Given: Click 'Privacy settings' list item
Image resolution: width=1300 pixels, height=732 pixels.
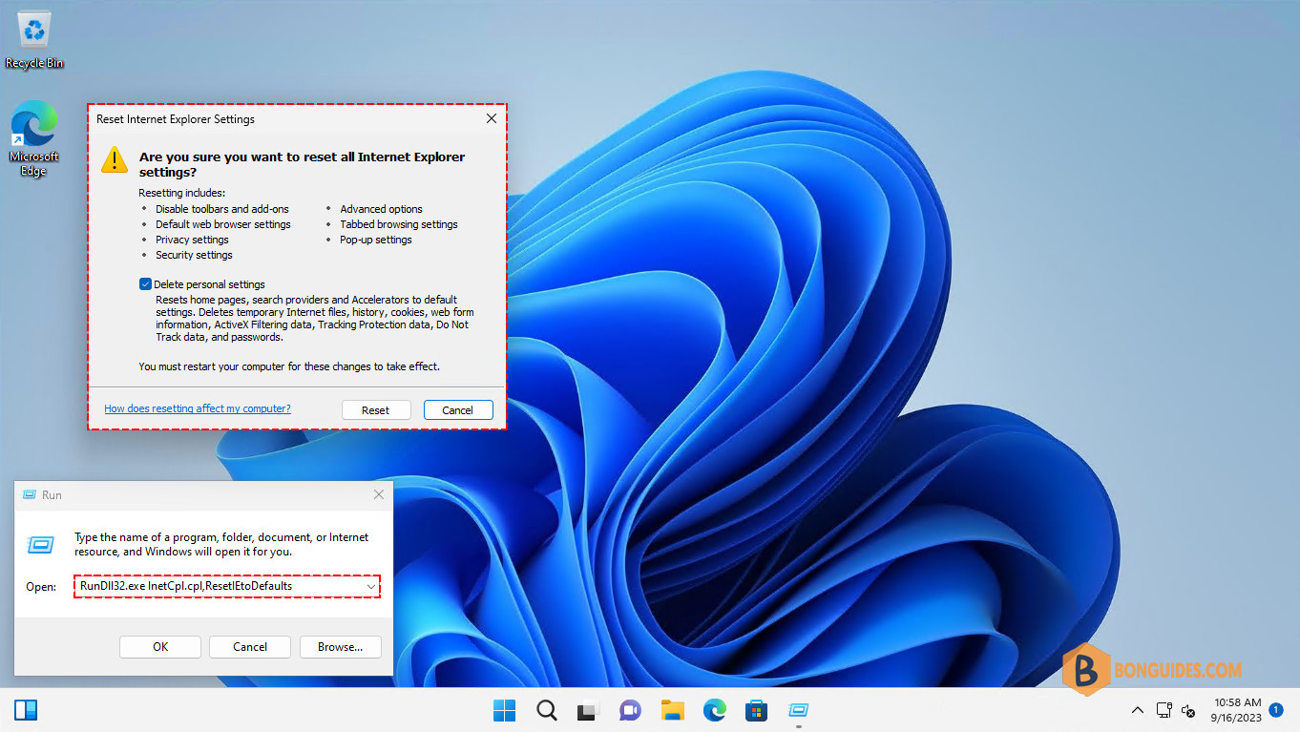Looking at the screenshot, I should pos(192,240).
